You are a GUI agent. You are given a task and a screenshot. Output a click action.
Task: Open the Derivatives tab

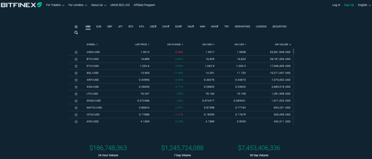[x=242, y=26]
